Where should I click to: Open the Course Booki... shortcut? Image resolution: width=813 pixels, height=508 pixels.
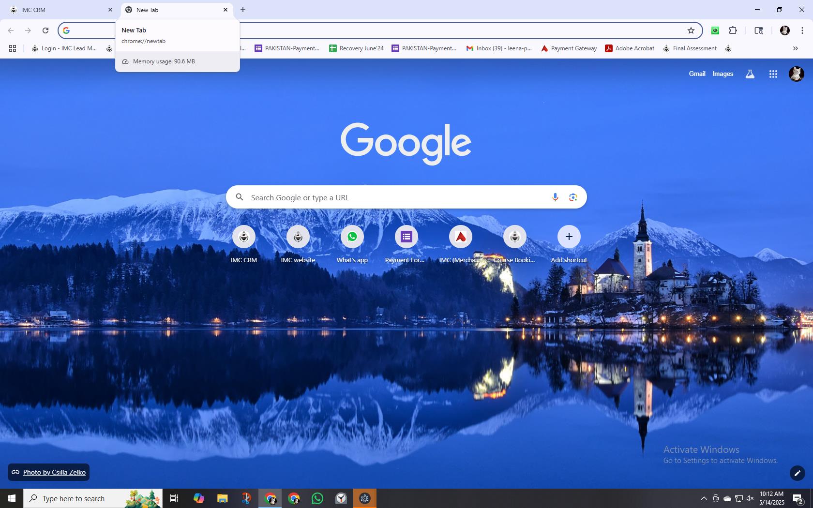coord(515,244)
